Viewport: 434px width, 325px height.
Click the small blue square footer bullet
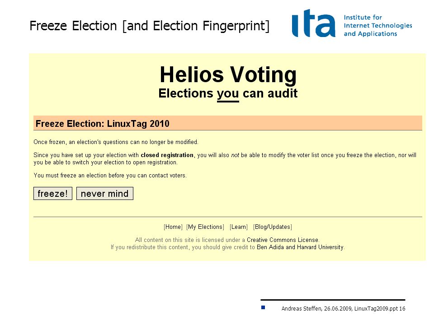pos(263,307)
